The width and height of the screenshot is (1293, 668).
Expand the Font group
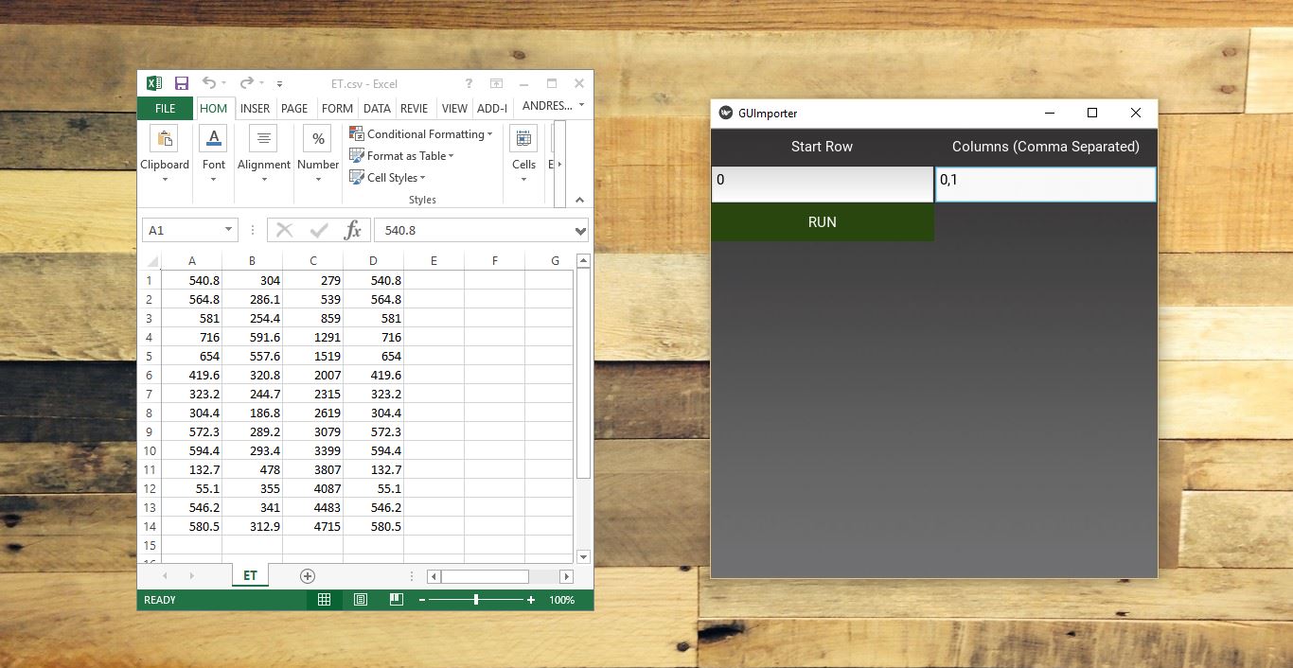[214, 154]
